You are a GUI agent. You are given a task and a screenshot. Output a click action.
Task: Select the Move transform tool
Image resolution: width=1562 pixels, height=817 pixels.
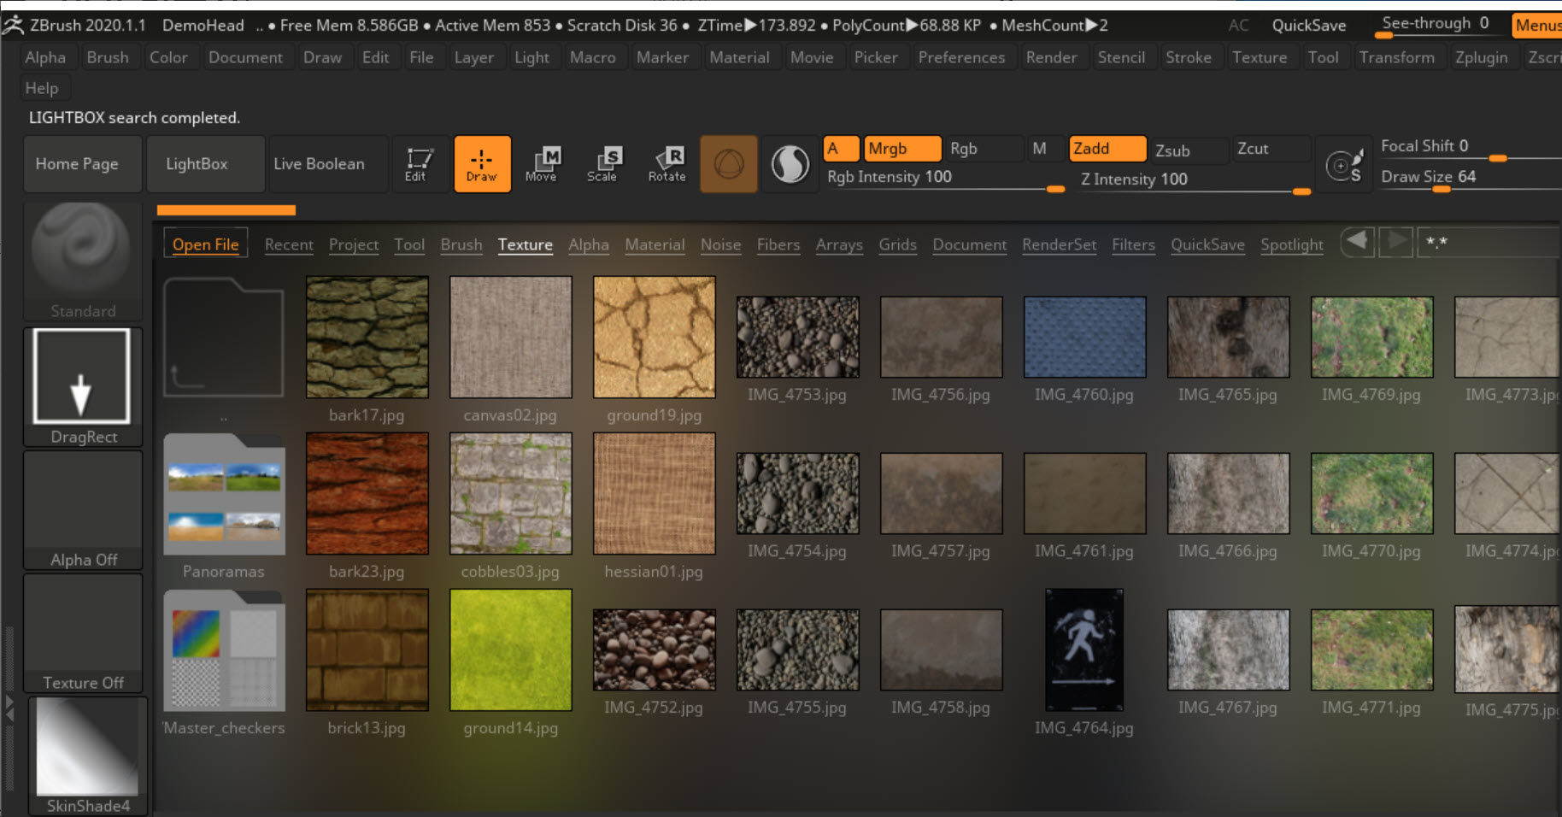tap(541, 163)
